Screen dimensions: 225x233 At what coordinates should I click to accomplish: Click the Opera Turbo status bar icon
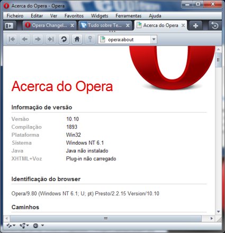click(35, 226)
